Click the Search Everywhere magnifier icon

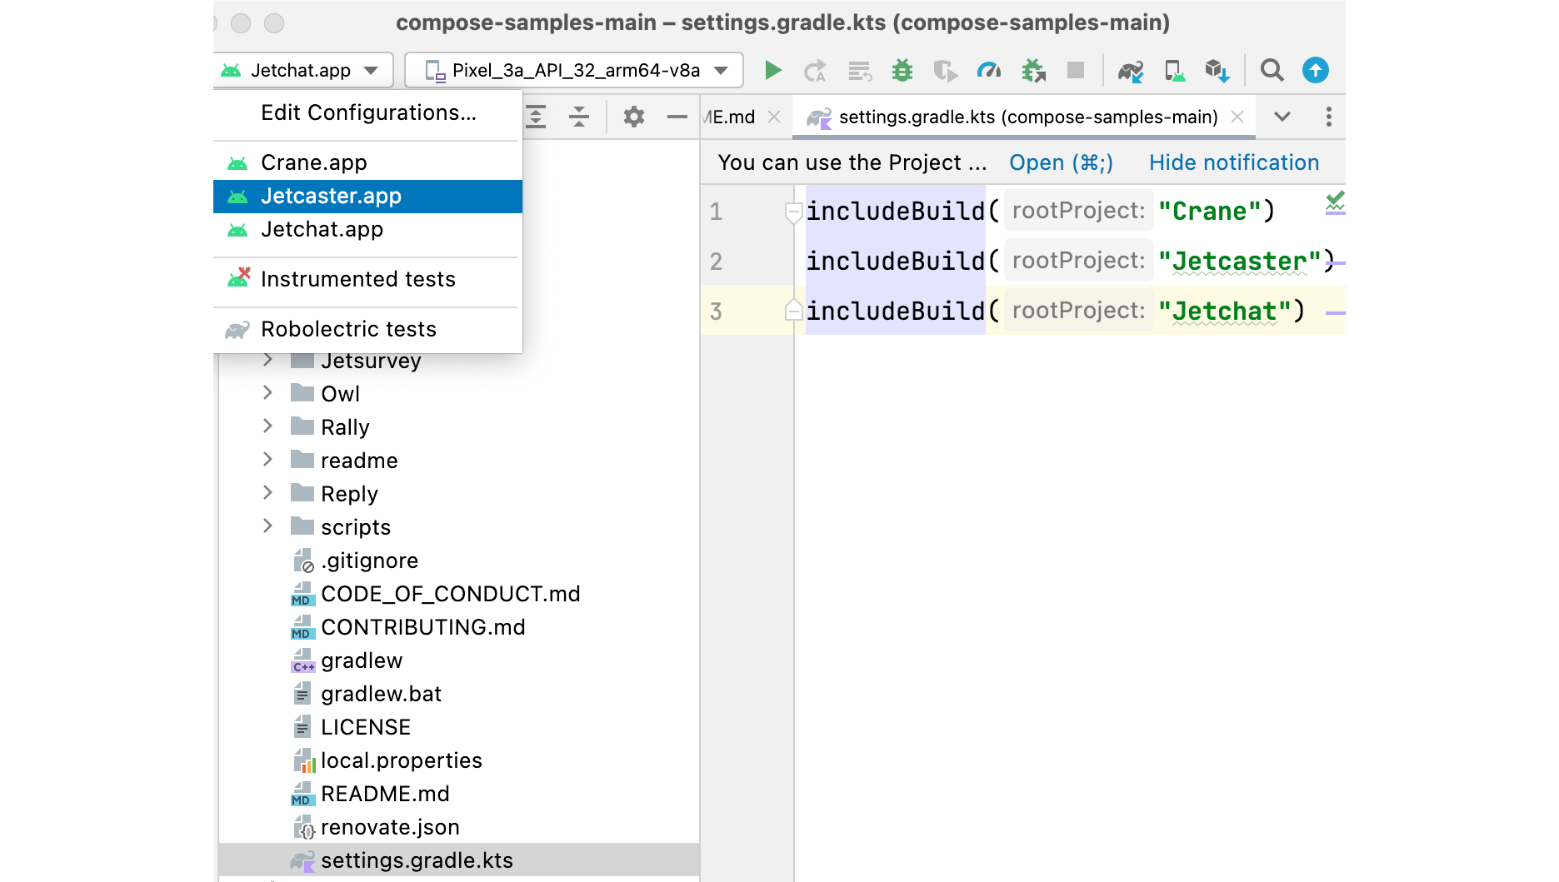[1272, 70]
